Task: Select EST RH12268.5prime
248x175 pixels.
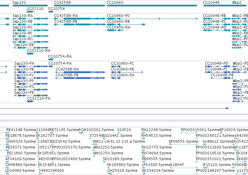Action: (x=156, y=130)
